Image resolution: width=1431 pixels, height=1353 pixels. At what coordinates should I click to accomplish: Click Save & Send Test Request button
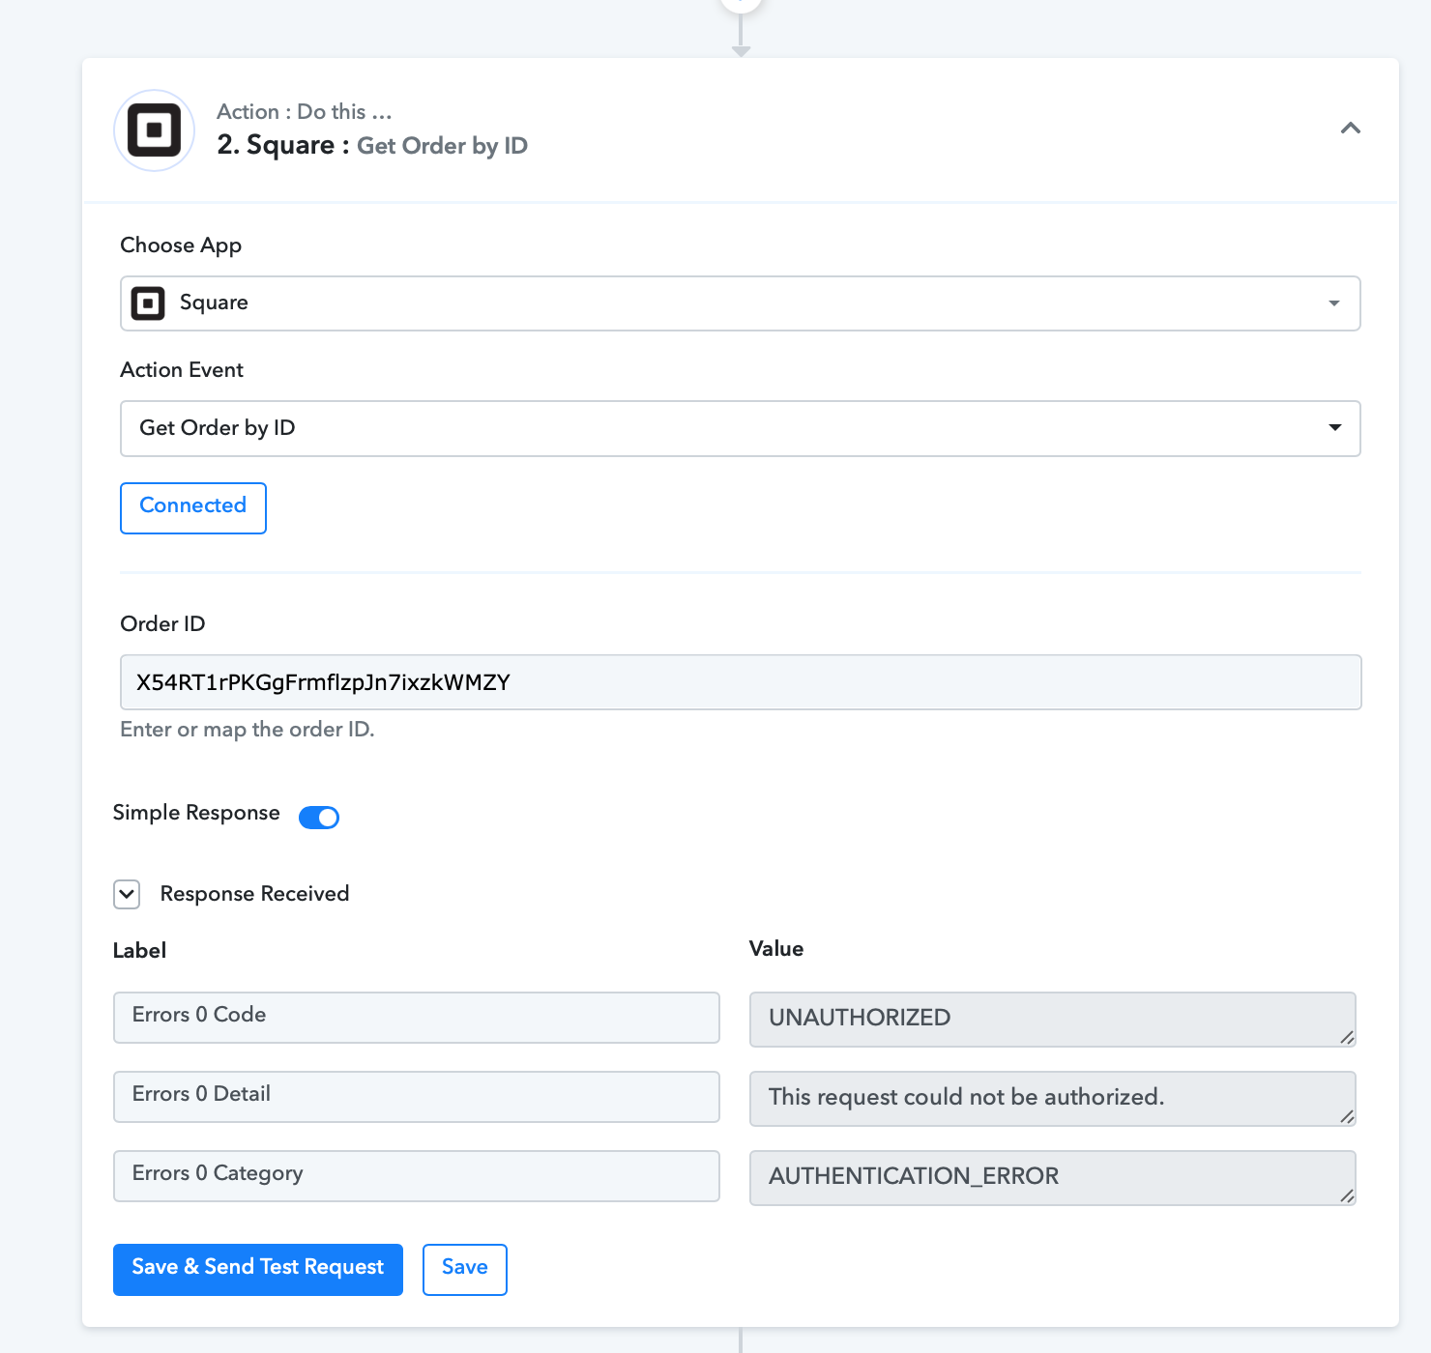pyautogui.click(x=258, y=1269)
